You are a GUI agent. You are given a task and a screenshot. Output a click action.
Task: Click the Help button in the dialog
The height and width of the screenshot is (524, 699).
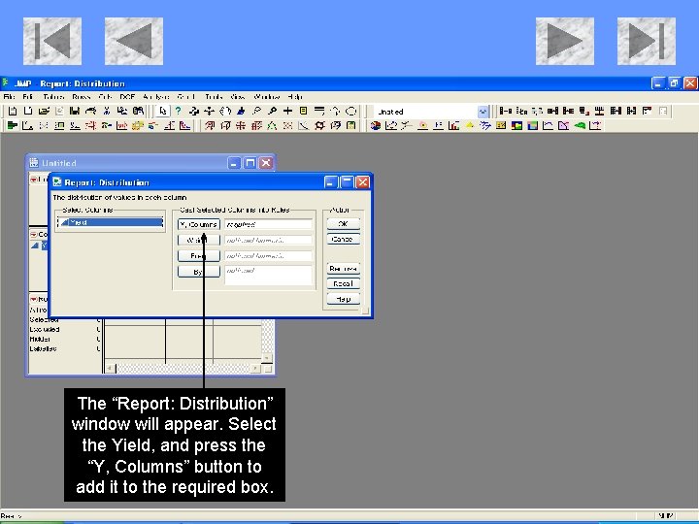pos(343,299)
